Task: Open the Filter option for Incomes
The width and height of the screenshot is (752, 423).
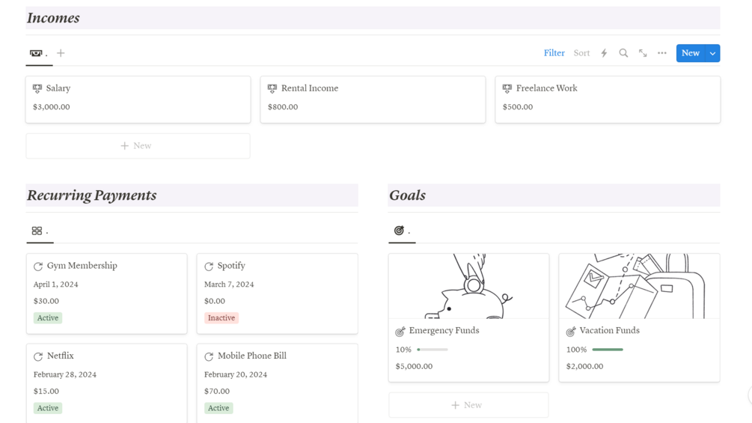Action: point(554,53)
